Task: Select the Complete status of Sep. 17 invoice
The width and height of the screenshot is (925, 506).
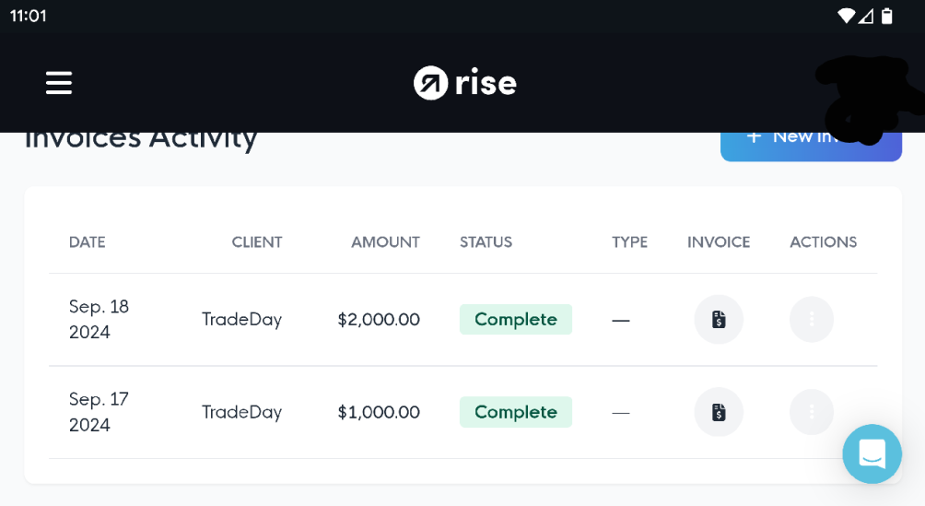Action: 516,412
